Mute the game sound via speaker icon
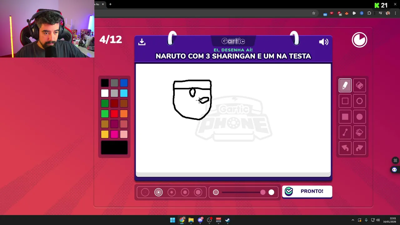Image resolution: width=400 pixels, height=225 pixels. tap(323, 42)
